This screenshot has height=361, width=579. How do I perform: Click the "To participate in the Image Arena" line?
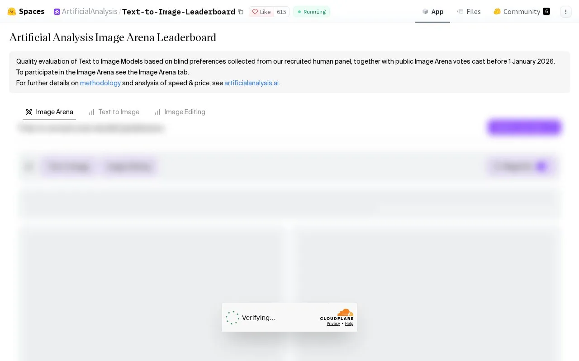click(102, 72)
